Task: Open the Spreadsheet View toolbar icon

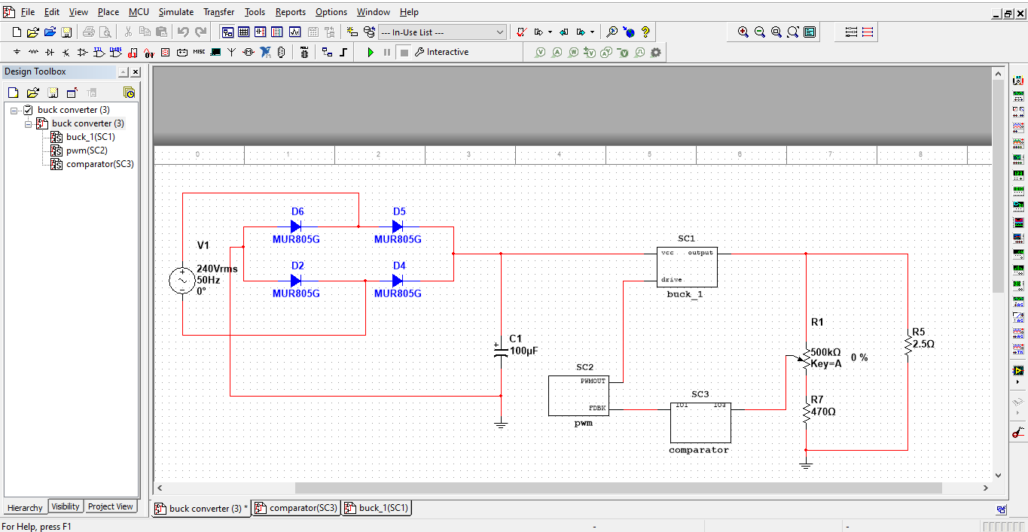Action: click(243, 32)
